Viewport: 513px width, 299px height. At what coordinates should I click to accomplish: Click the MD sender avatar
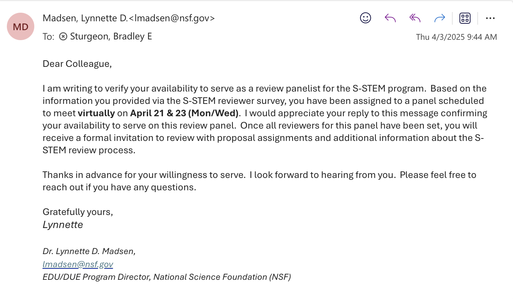coord(21,26)
